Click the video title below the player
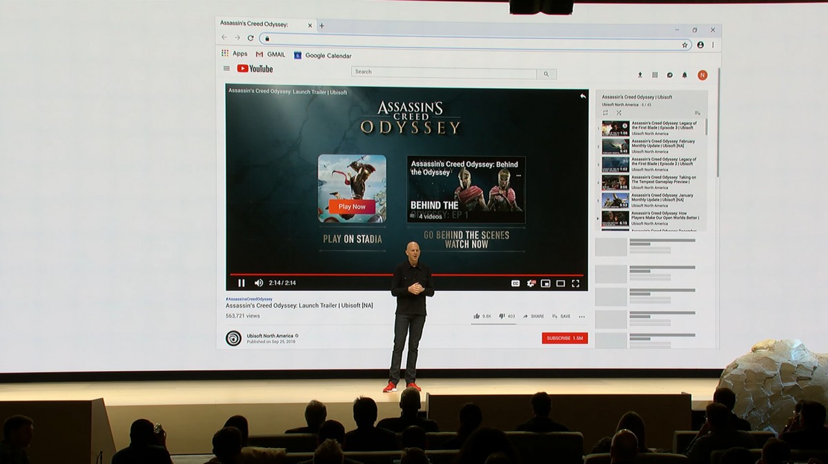 tap(299, 305)
